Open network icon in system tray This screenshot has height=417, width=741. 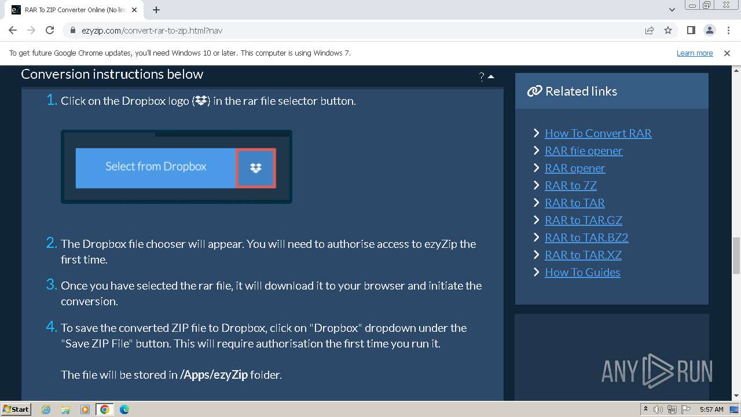tap(672, 409)
